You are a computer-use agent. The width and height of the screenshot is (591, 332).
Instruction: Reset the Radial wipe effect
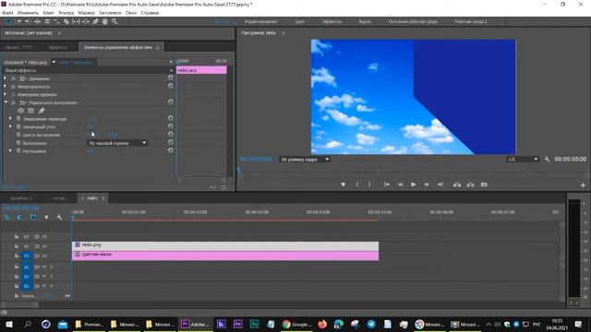click(170, 102)
